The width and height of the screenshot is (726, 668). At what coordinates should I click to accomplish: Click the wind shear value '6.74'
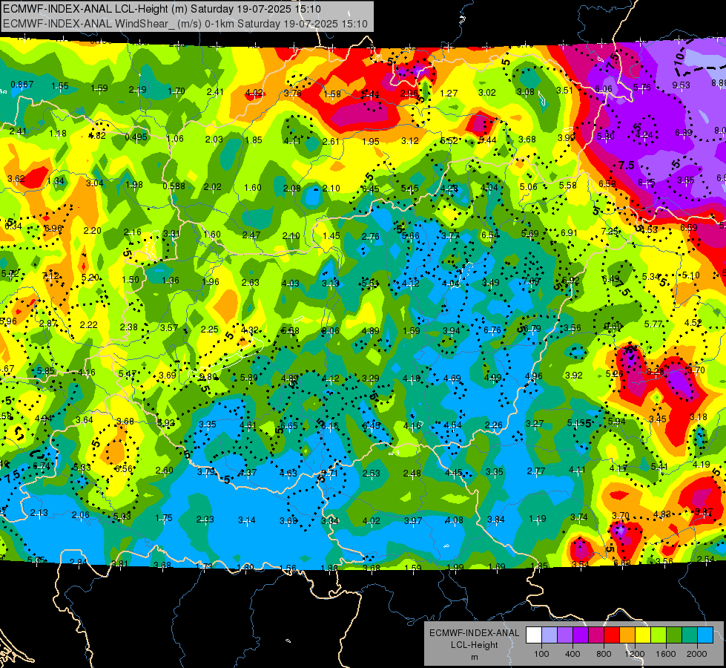click(x=42, y=466)
